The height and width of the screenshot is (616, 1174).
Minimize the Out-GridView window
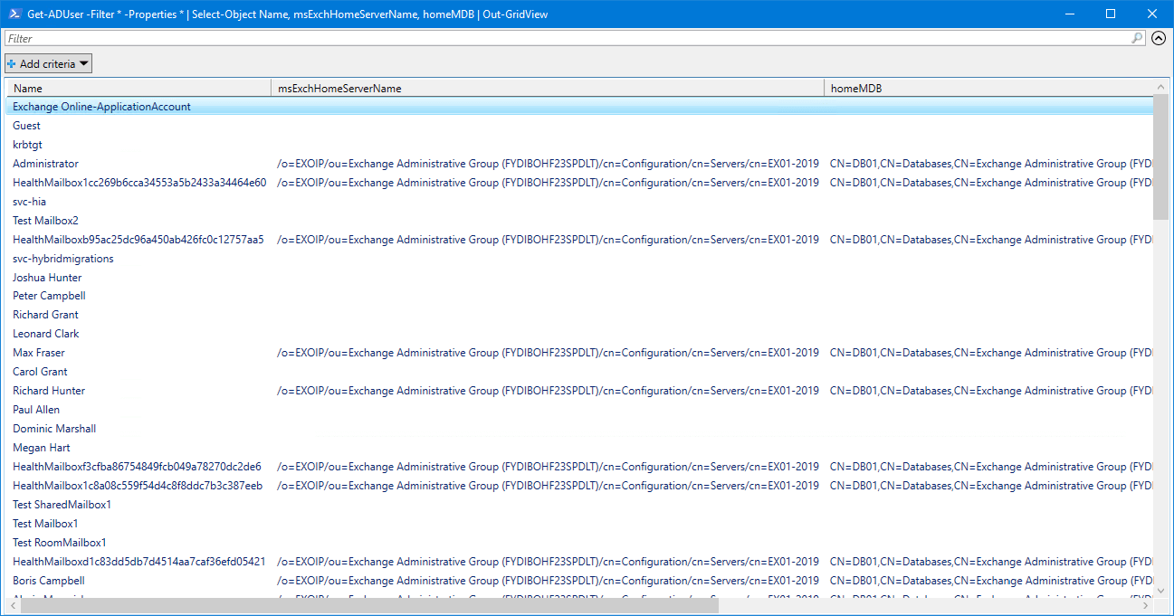(x=1069, y=14)
